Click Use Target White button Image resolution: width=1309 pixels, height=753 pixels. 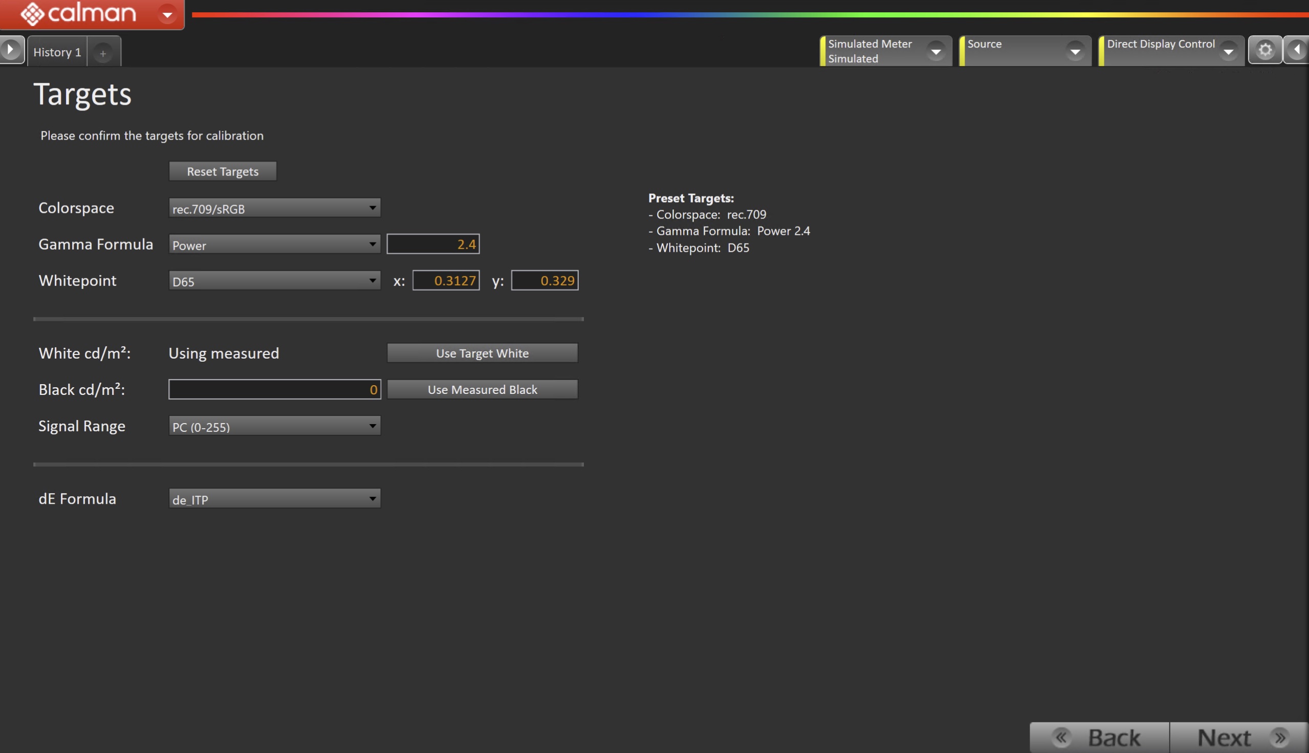(x=482, y=353)
